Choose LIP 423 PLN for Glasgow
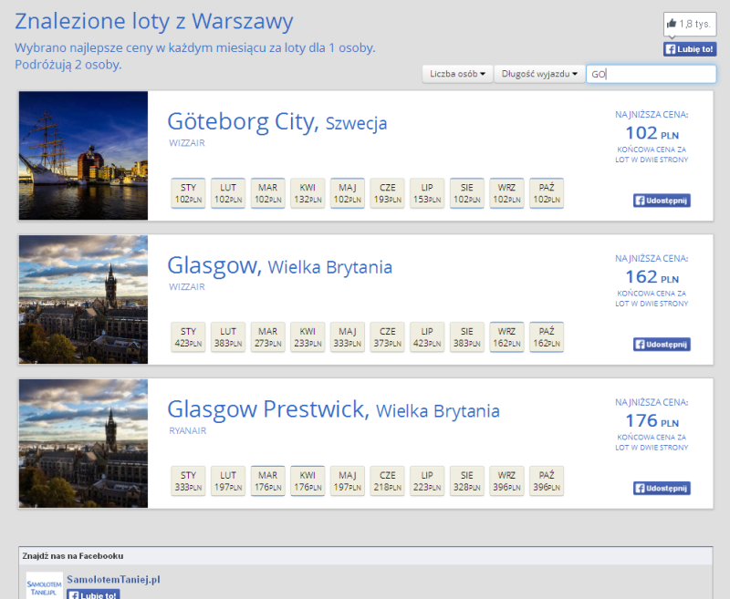The width and height of the screenshot is (730, 599). coord(427,337)
